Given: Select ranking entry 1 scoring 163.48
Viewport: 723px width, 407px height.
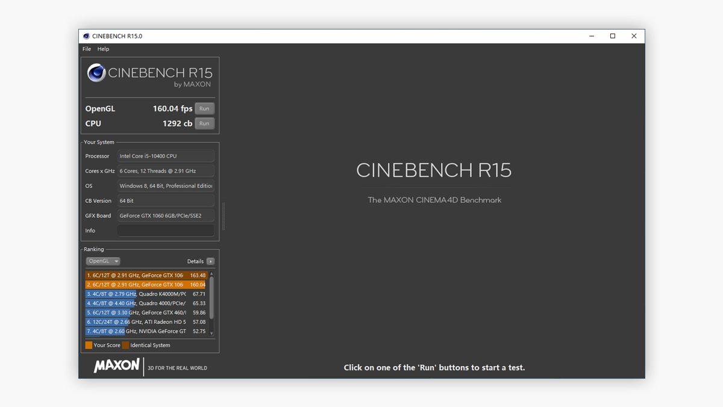Looking at the screenshot, I should coord(146,275).
